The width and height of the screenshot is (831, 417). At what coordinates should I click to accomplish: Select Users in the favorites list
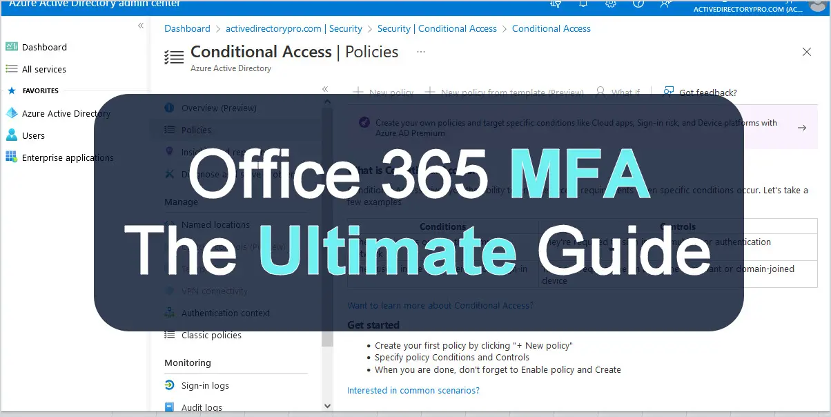33,135
